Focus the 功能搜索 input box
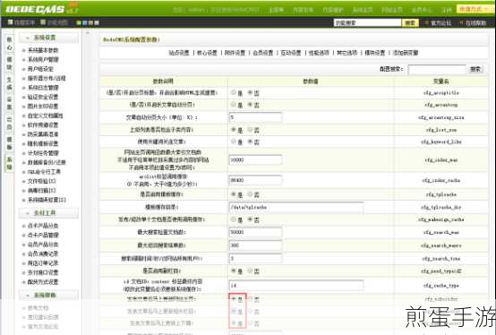The height and width of the screenshot is (335, 496). tap(368, 22)
